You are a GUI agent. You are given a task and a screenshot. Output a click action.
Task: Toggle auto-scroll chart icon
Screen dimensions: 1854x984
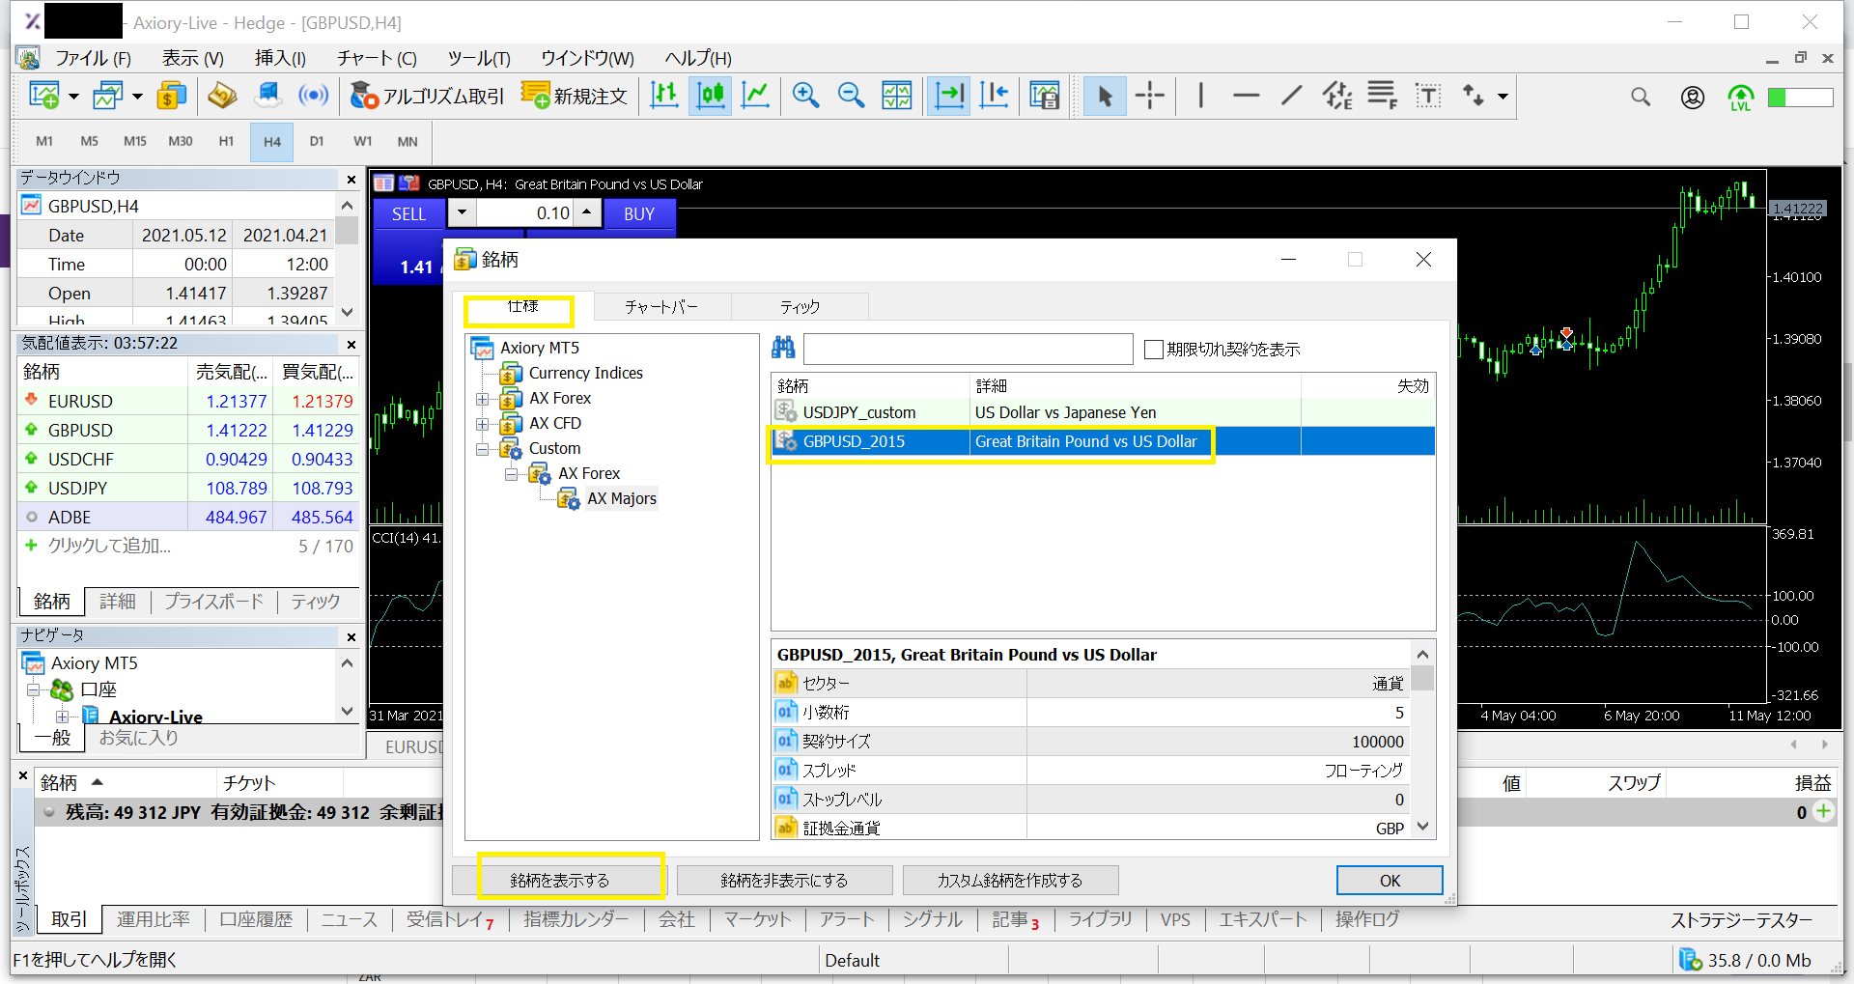pos(949,96)
